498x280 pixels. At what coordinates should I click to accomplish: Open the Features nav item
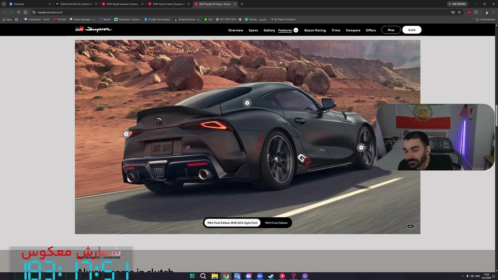click(285, 30)
